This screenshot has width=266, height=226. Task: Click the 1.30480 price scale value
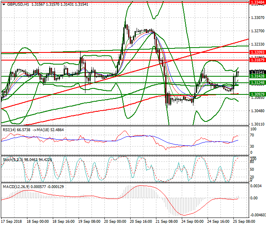pyautogui.click(x=258, y=111)
